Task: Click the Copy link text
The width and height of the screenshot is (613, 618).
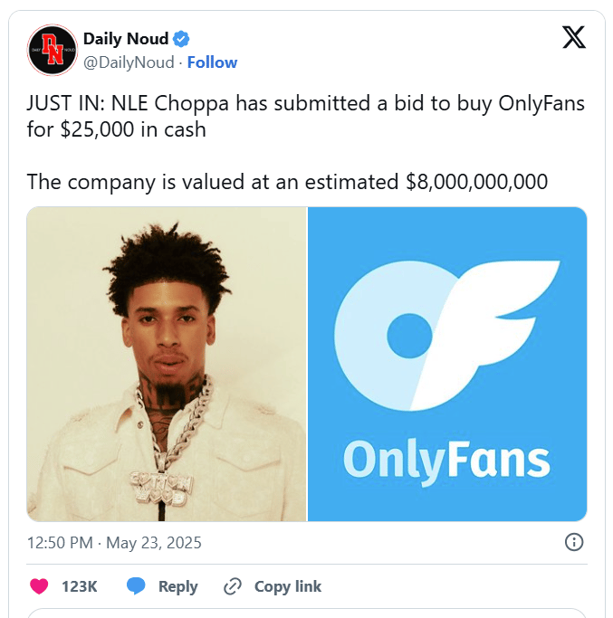Action: pyautogui.click(x=288, y=586)
